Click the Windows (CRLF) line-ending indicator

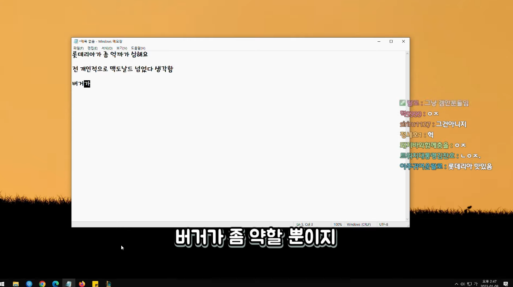(x=358, y=224)
